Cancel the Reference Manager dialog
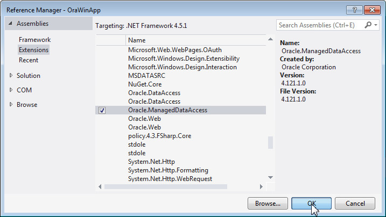 355,203
